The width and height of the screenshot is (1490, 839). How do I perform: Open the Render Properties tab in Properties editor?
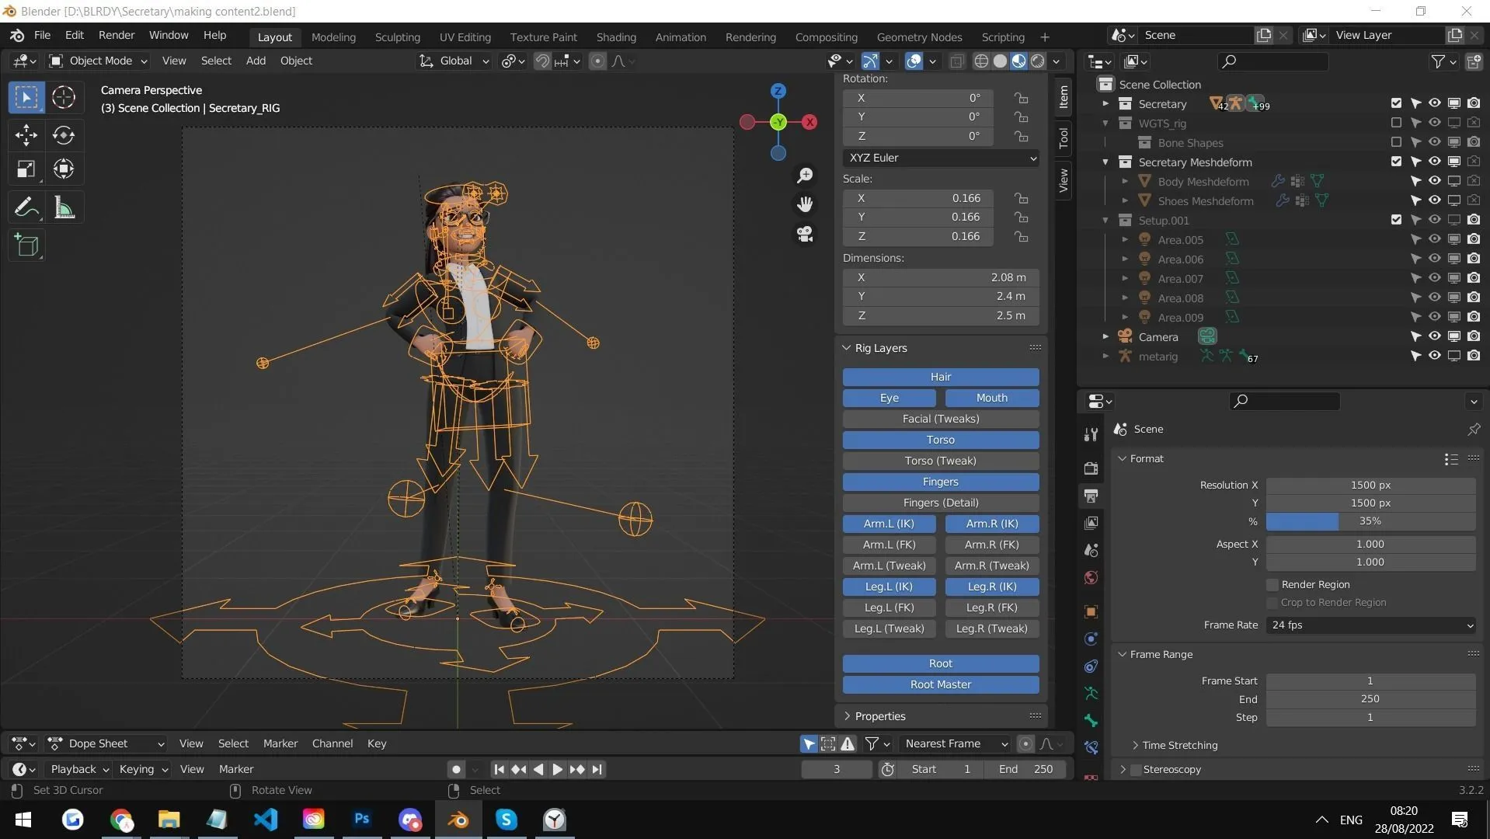coord(1090,468)
